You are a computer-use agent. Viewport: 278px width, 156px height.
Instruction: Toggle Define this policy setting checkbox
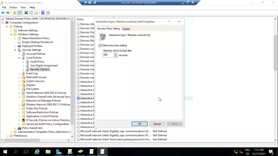pyautogui.click(x=100, y=45)
